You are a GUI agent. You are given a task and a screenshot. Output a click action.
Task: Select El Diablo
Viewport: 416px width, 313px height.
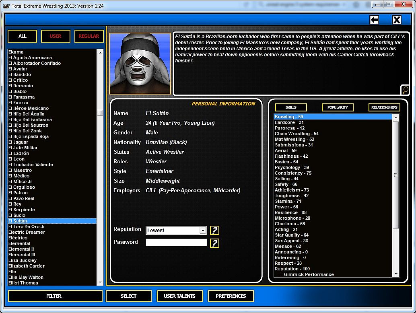[x=52, y=91]
